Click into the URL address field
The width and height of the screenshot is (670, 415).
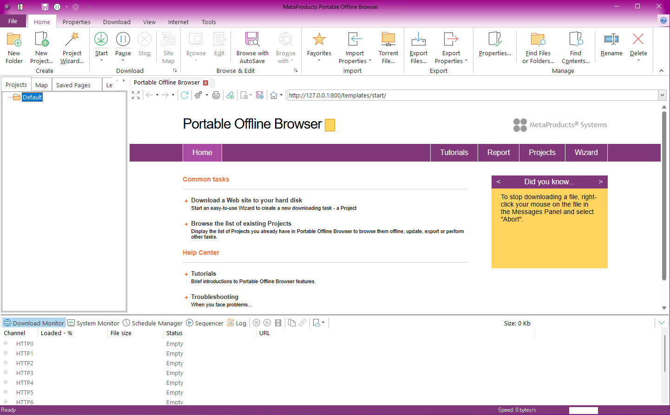point(473,95)
